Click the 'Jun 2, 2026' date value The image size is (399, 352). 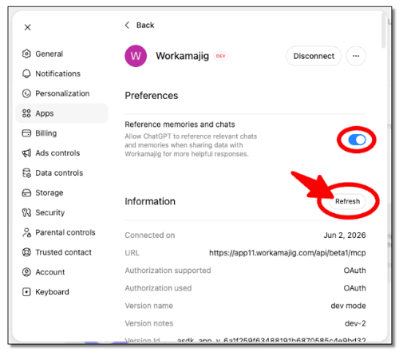(x=345, y=235)
